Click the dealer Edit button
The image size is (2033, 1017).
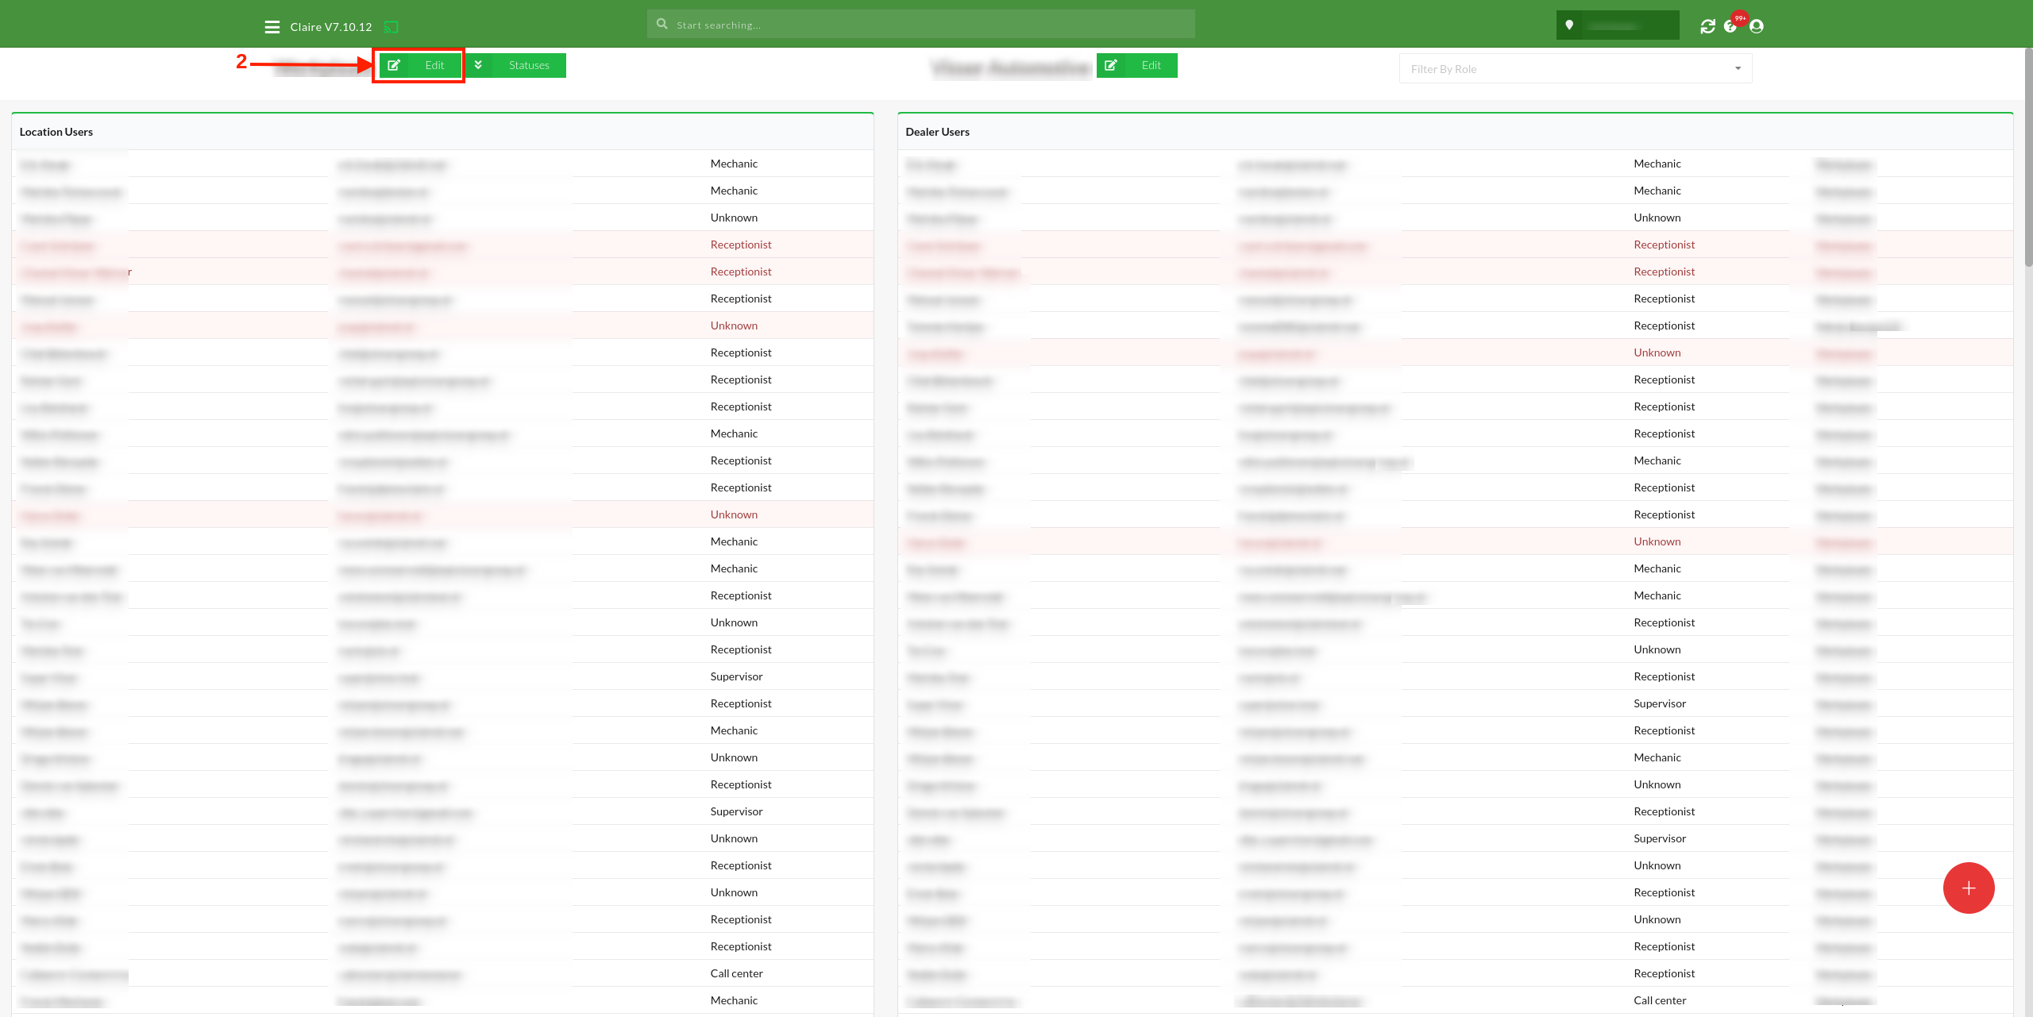1136,66
